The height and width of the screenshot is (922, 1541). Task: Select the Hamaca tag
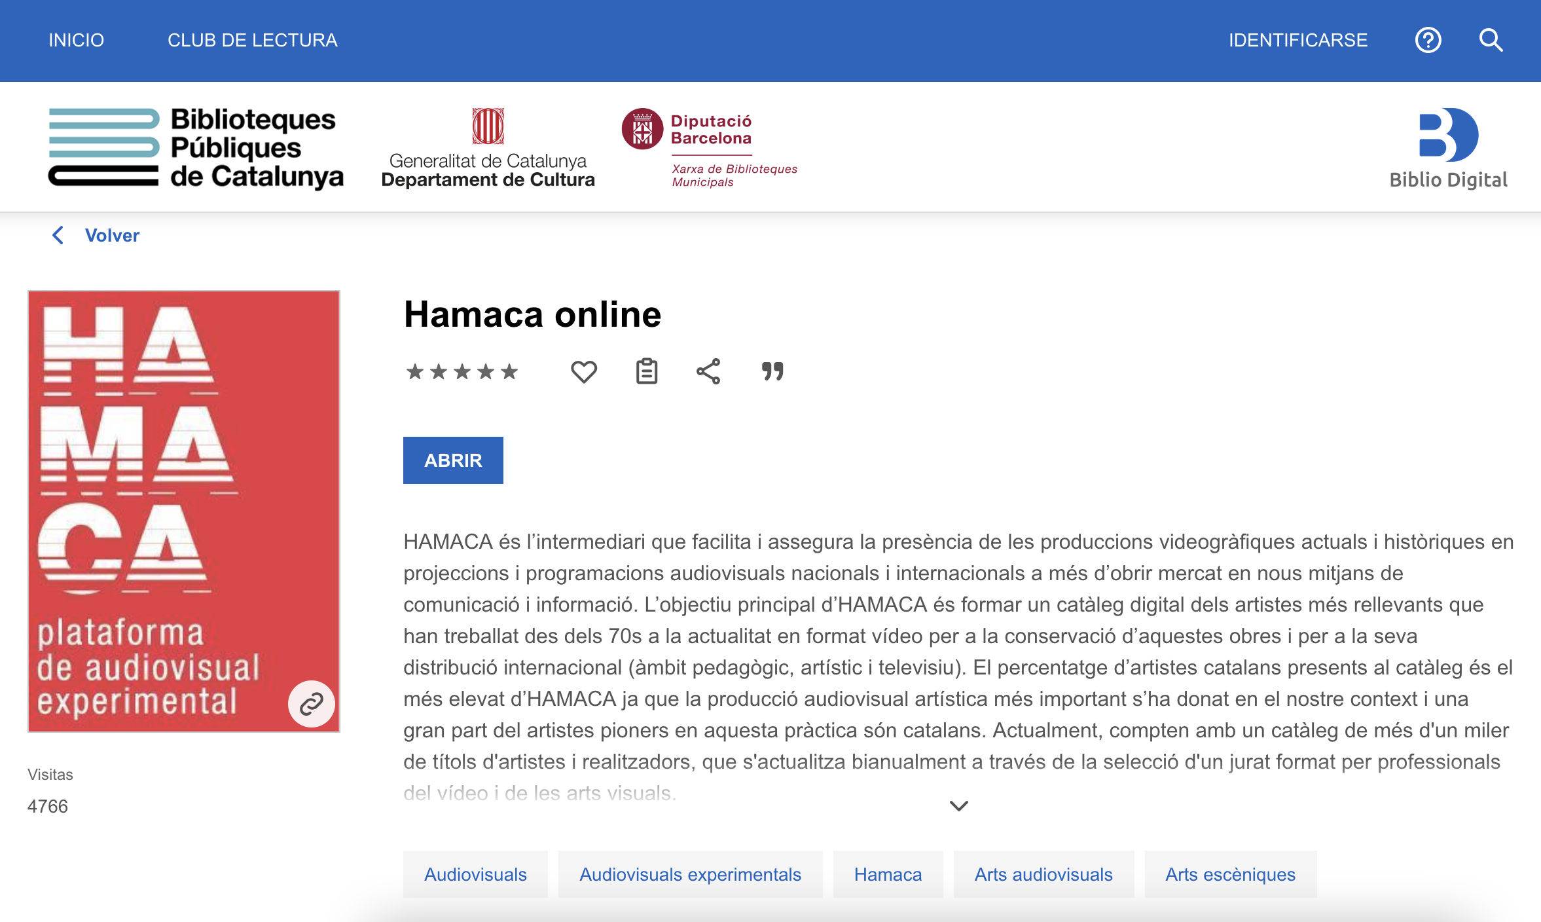pos(888,874)
